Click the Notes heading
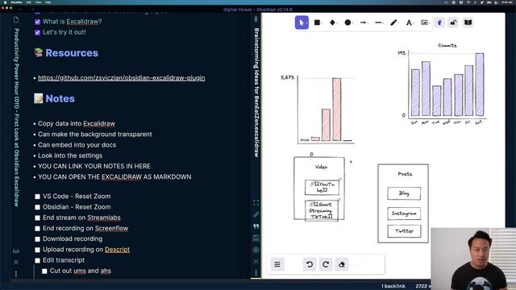The image size is (516, 290). click(60, 98)
